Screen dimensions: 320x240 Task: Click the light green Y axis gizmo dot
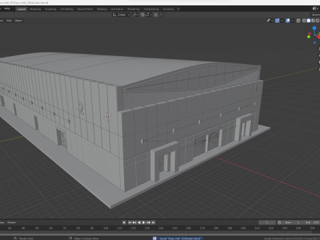(309, 37)
